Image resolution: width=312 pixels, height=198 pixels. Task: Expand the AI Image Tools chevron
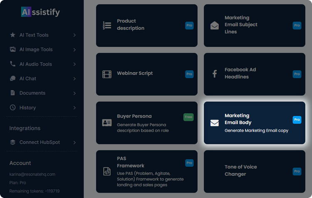(x=74, y=50)
